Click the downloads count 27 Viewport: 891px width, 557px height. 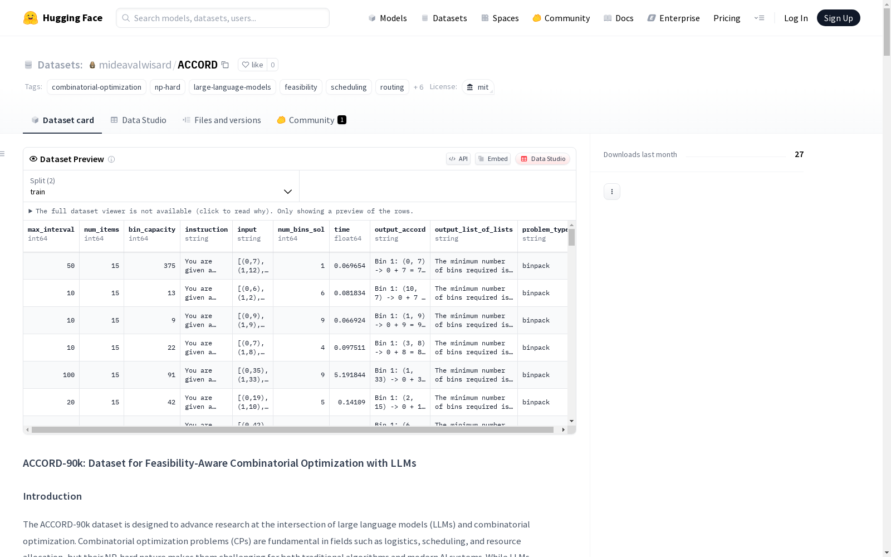[x=799, y=154]
